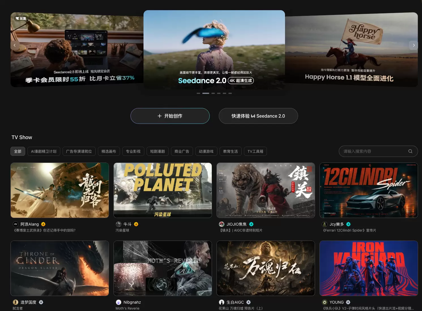Click the next banner arrow
422x311 pixels.
click(x=414, y=45)
